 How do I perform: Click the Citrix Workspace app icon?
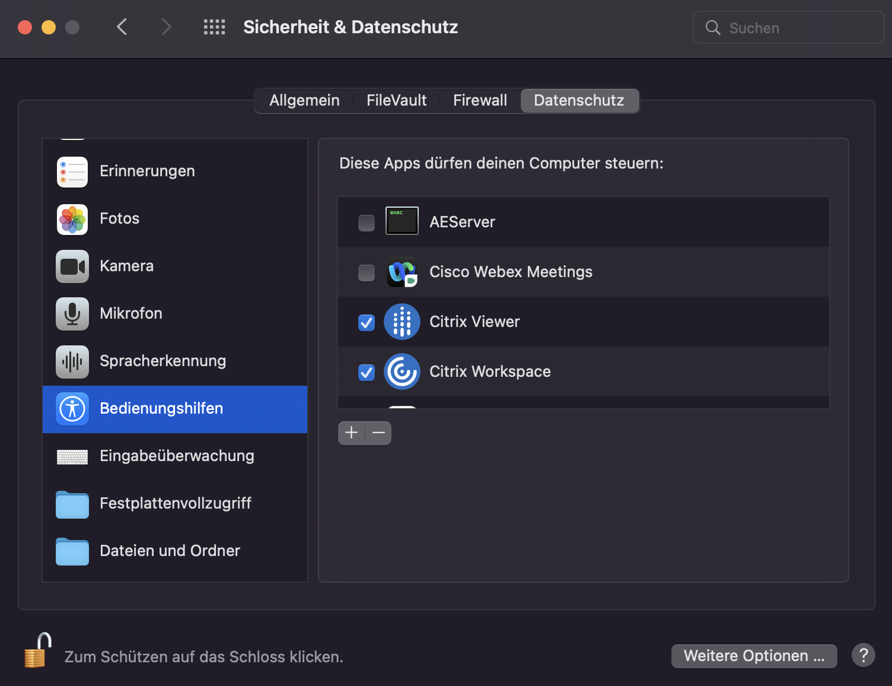tap(402, 371)
